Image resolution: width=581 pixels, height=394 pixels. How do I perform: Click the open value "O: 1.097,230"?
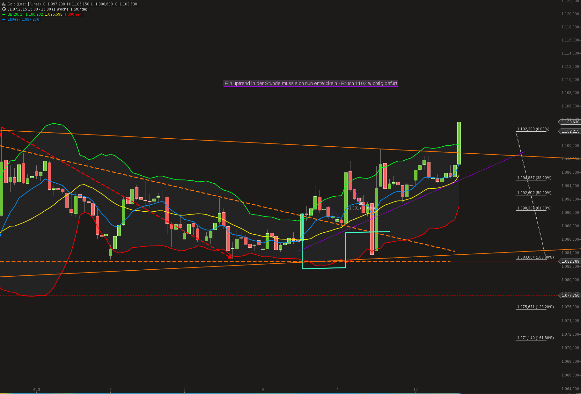point(54,4)
